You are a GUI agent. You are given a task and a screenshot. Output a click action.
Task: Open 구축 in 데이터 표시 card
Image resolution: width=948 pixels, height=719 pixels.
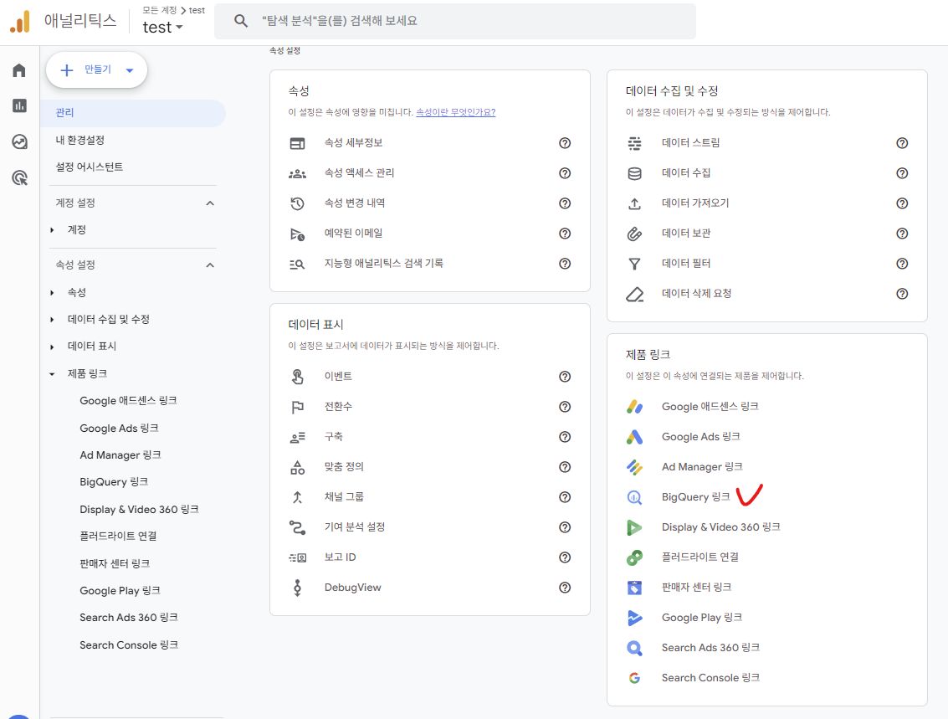click(x=334, y=437)
